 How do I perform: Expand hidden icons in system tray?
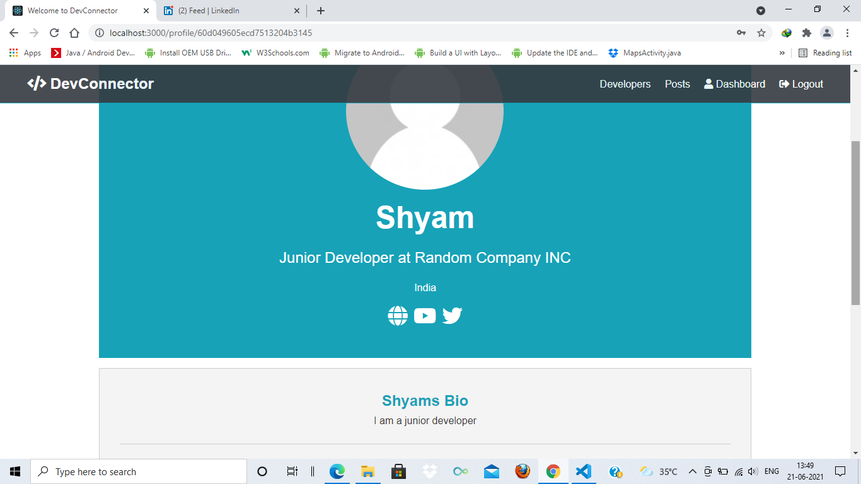692,471
